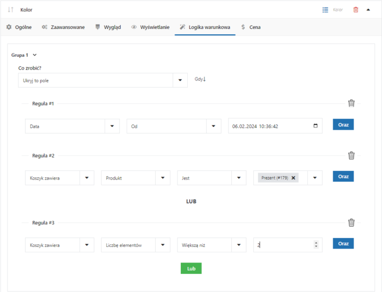This screenshot has width=382, height=292.
Task: Switch to the Wyświetlanie tab
Action: (150, 27)
